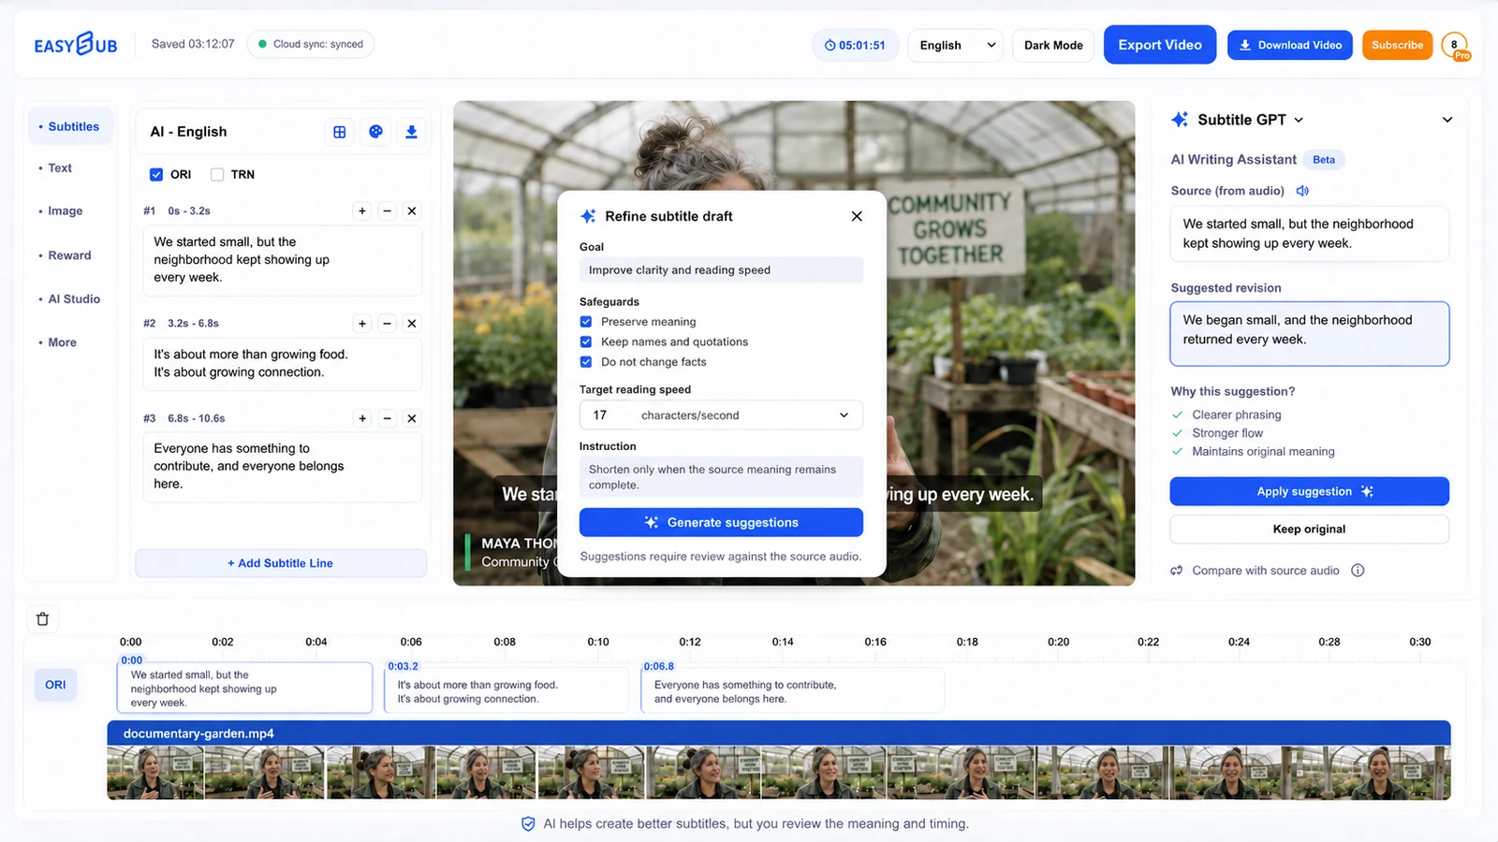Open the user profile avatar with Pro badge
Viewport: 1498px width, 842px height.
click(x=1456, y=45)
